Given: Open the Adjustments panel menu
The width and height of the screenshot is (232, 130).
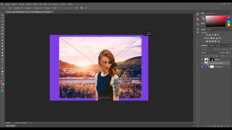Looking at the screenshot, I should click(231, 30).
